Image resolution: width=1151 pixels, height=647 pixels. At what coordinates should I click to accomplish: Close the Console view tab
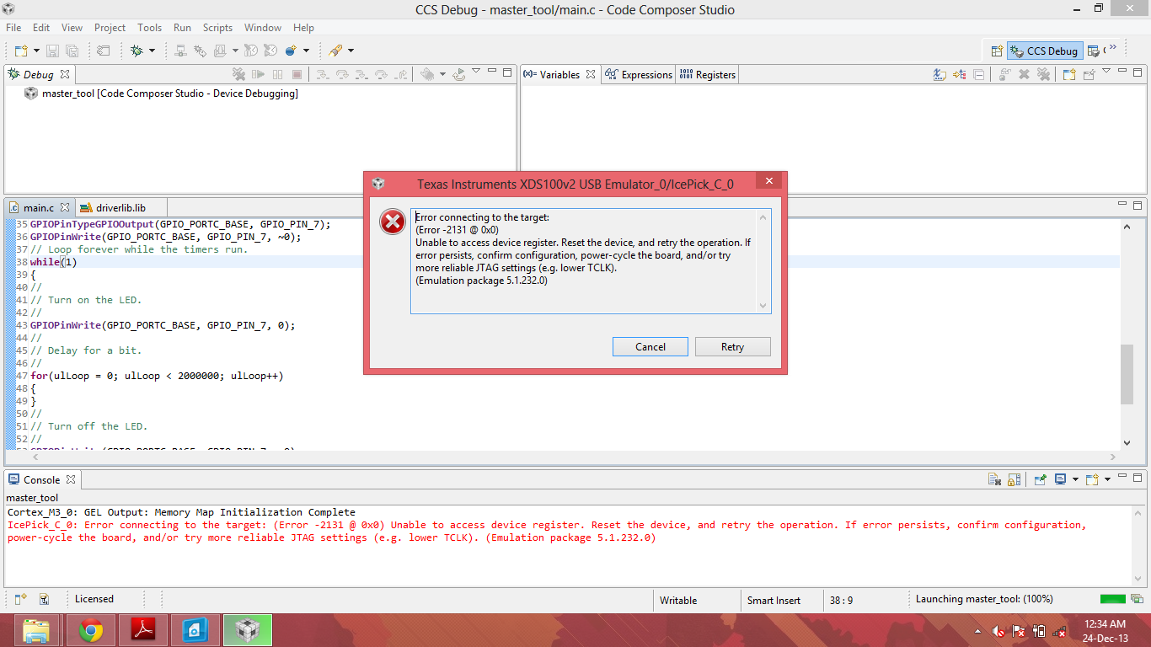coord(71,479)
